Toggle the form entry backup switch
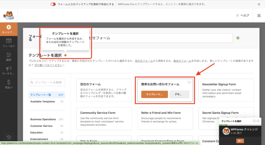The image size is (265, 145). pos(53,4)
